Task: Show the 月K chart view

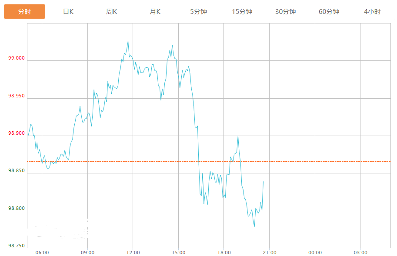Action: [155, 12]
